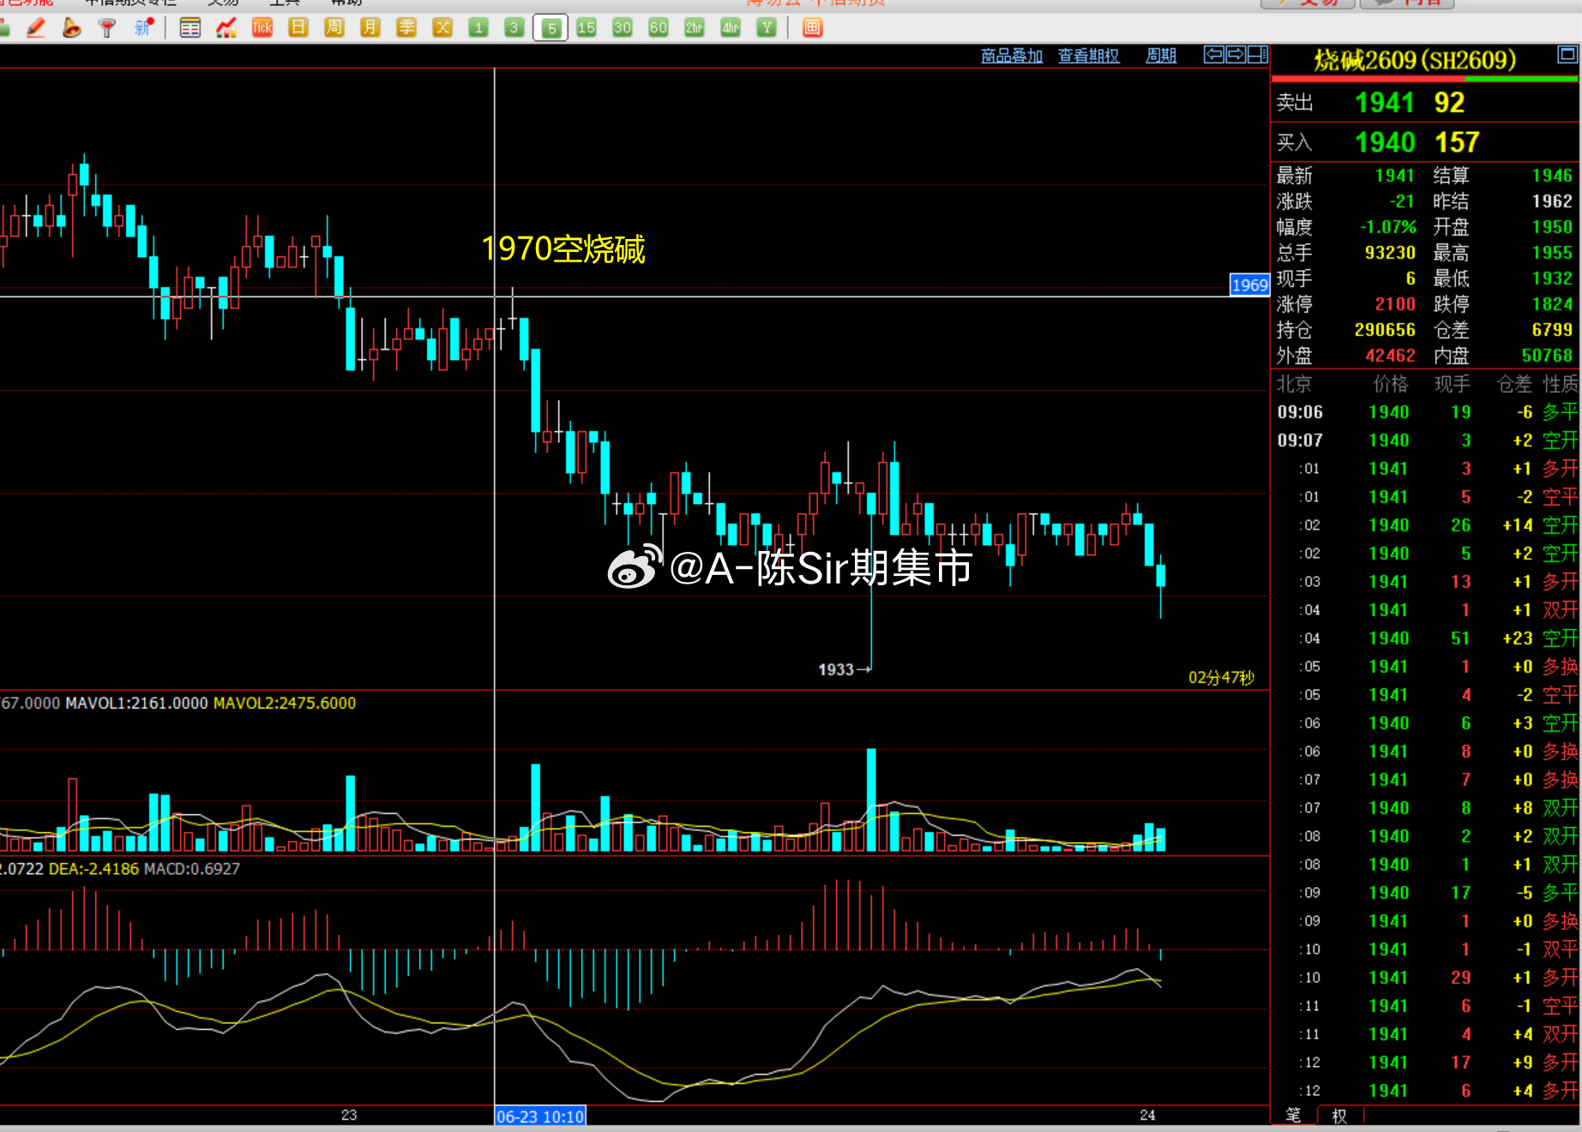Switch to 3-minute chart period
The image size is (1582, 1132).
[x=514, y=27]
